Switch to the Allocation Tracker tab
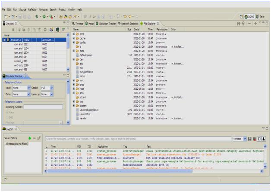This screenshot has height=192, width=271. tap(106, 24)
